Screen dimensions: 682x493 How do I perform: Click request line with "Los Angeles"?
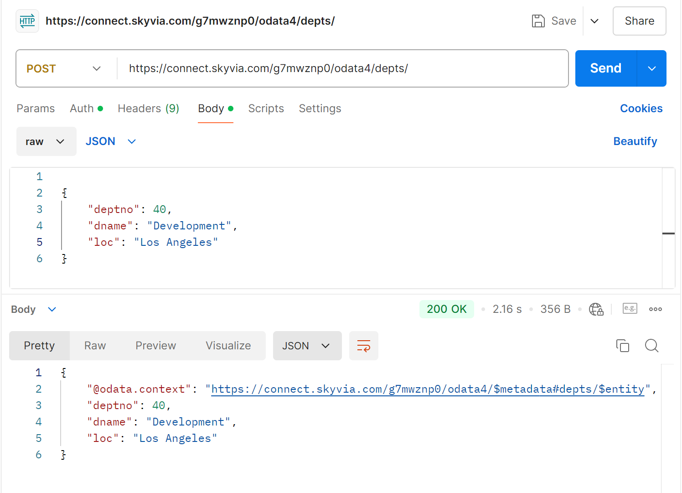(x=153, y=242)
